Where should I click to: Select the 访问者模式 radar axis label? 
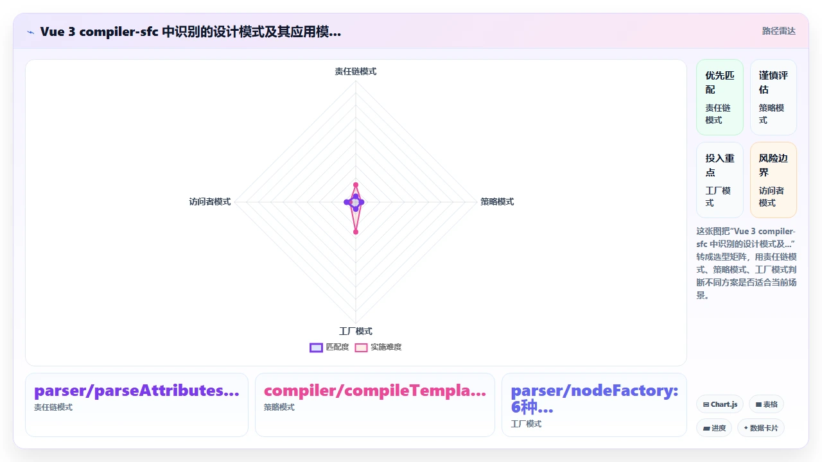pos(210,201)
